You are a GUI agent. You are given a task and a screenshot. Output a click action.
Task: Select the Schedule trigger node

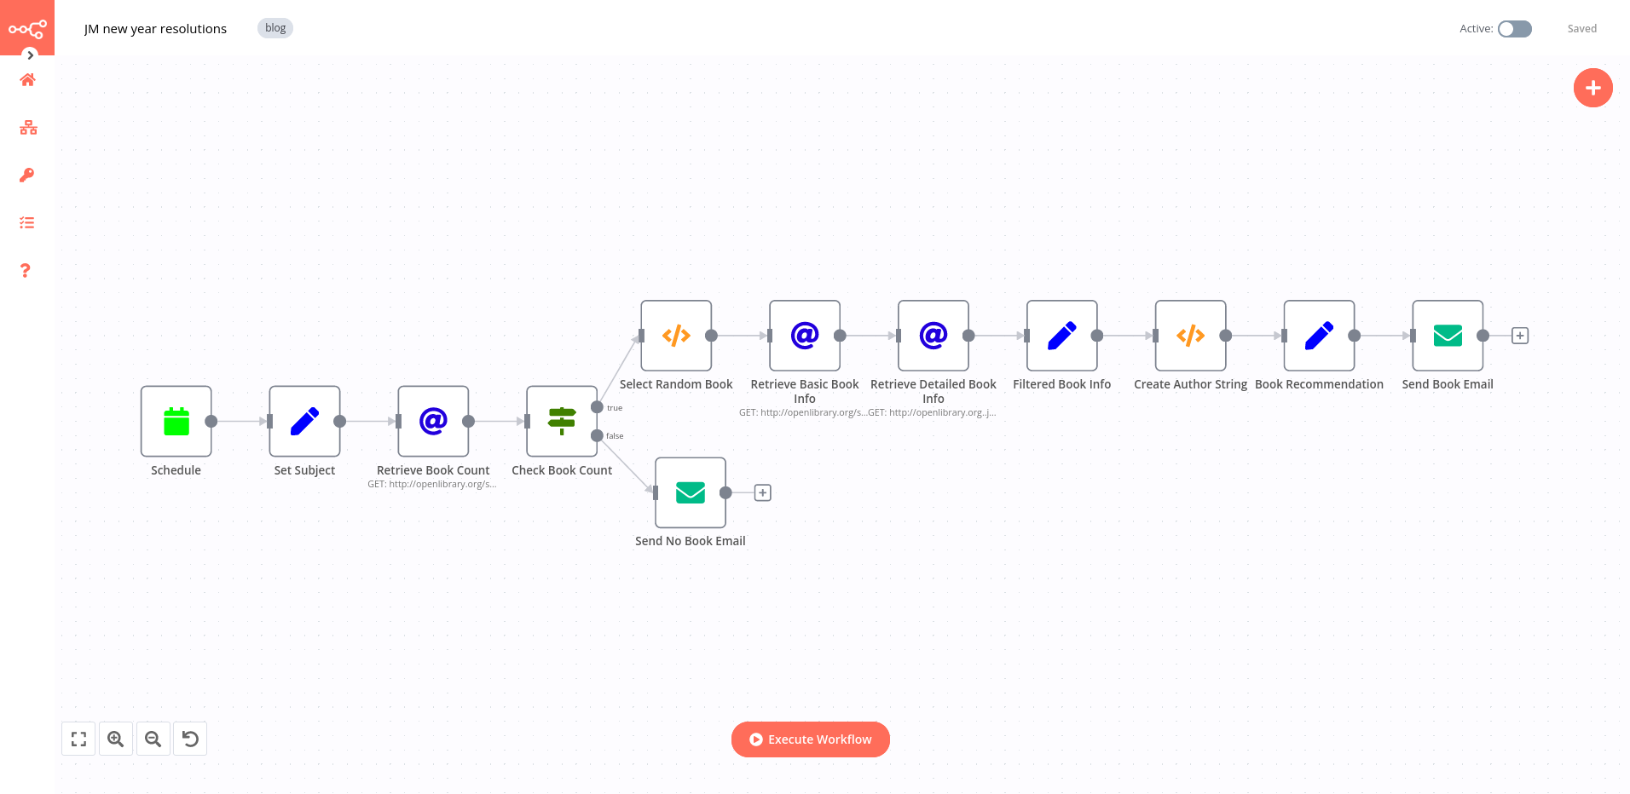point(176,421)
